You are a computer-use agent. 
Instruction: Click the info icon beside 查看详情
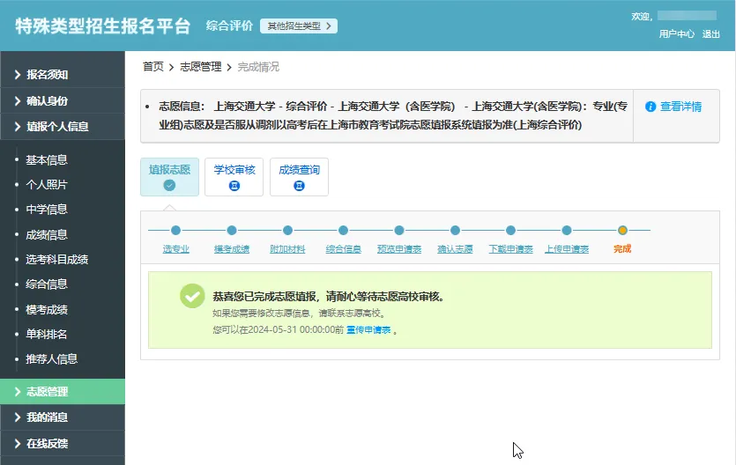(651, 107)
